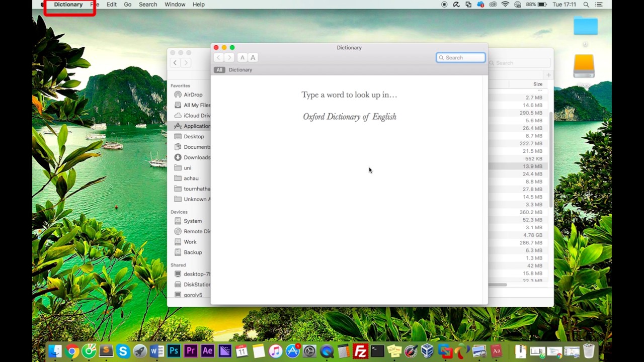Viewport: 644px width, 362px height.
Task: Click the Finder vertical scrollbar
Action: pyautogui.click(x=551, y=158)
